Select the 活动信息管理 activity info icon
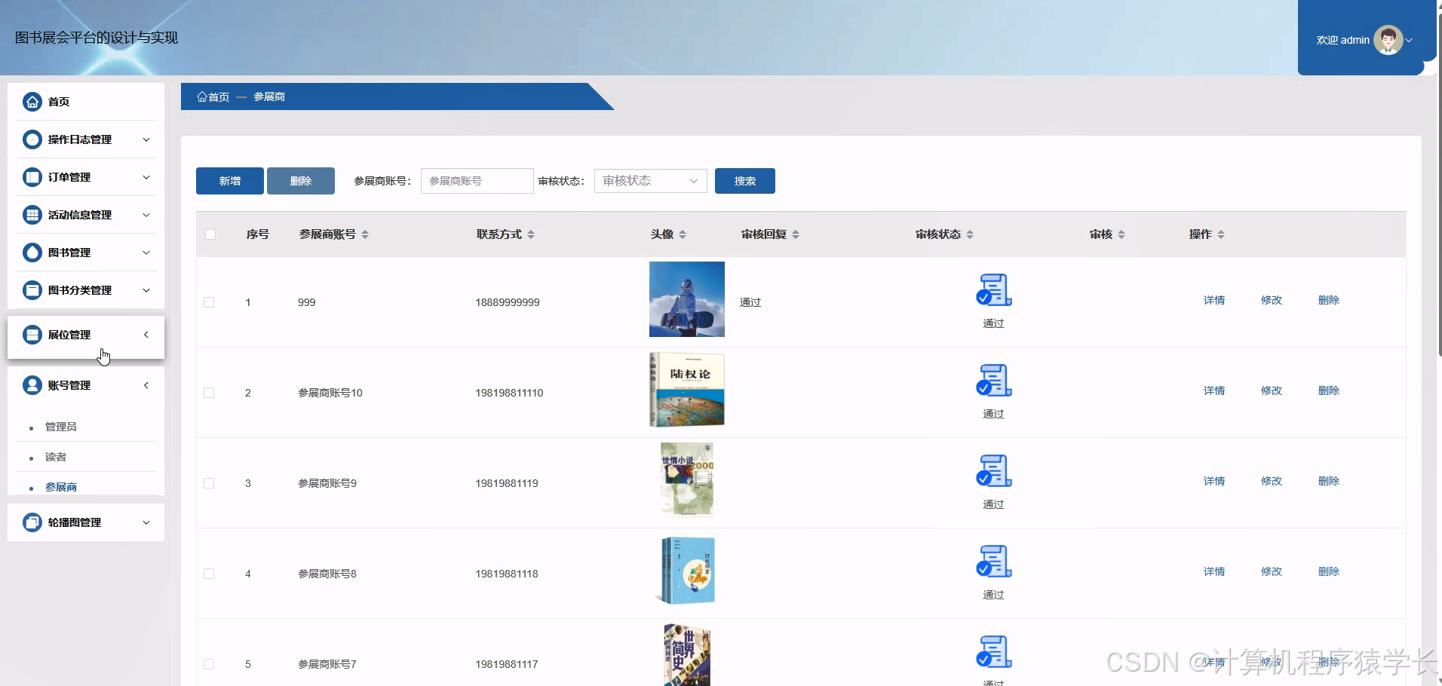The height and width of the screenshot is (686, 1442). [x=32, y=215]
